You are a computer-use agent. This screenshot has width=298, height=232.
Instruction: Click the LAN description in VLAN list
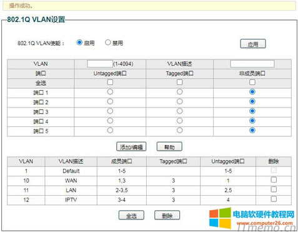(x=71, y=190)
